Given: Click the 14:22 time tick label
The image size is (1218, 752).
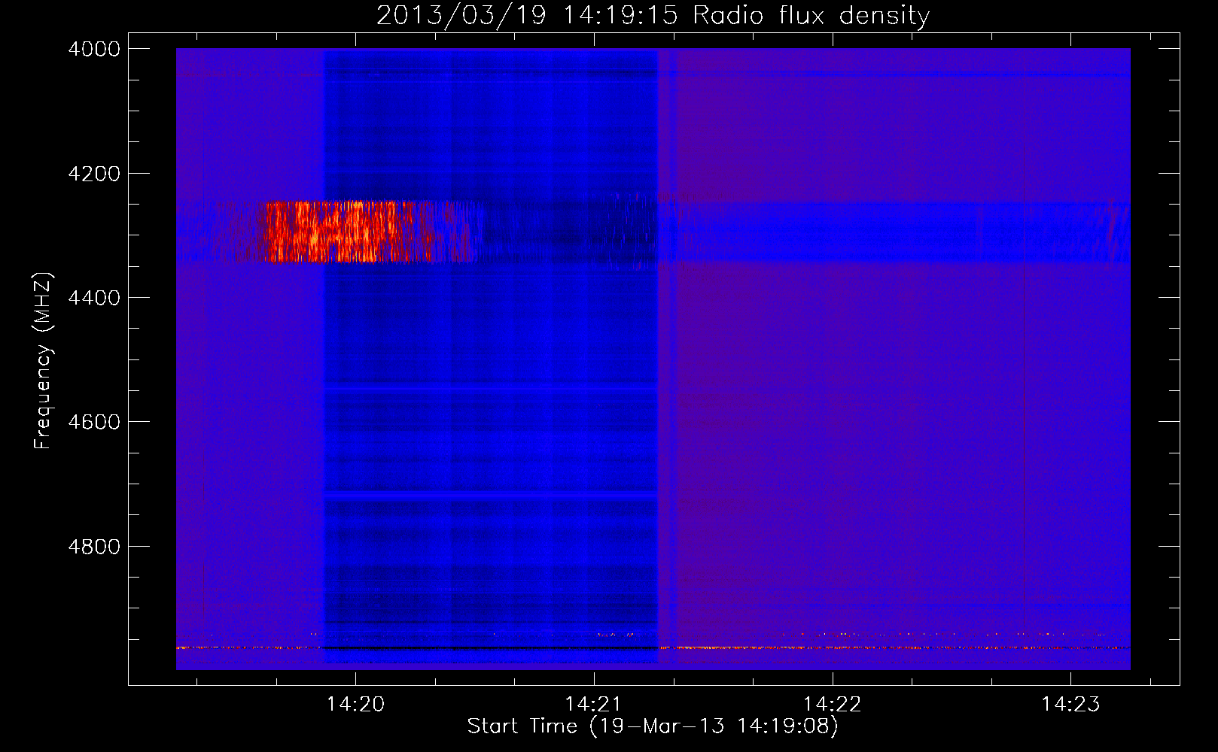Looking at the screenshot, I should tap(832, 704).
